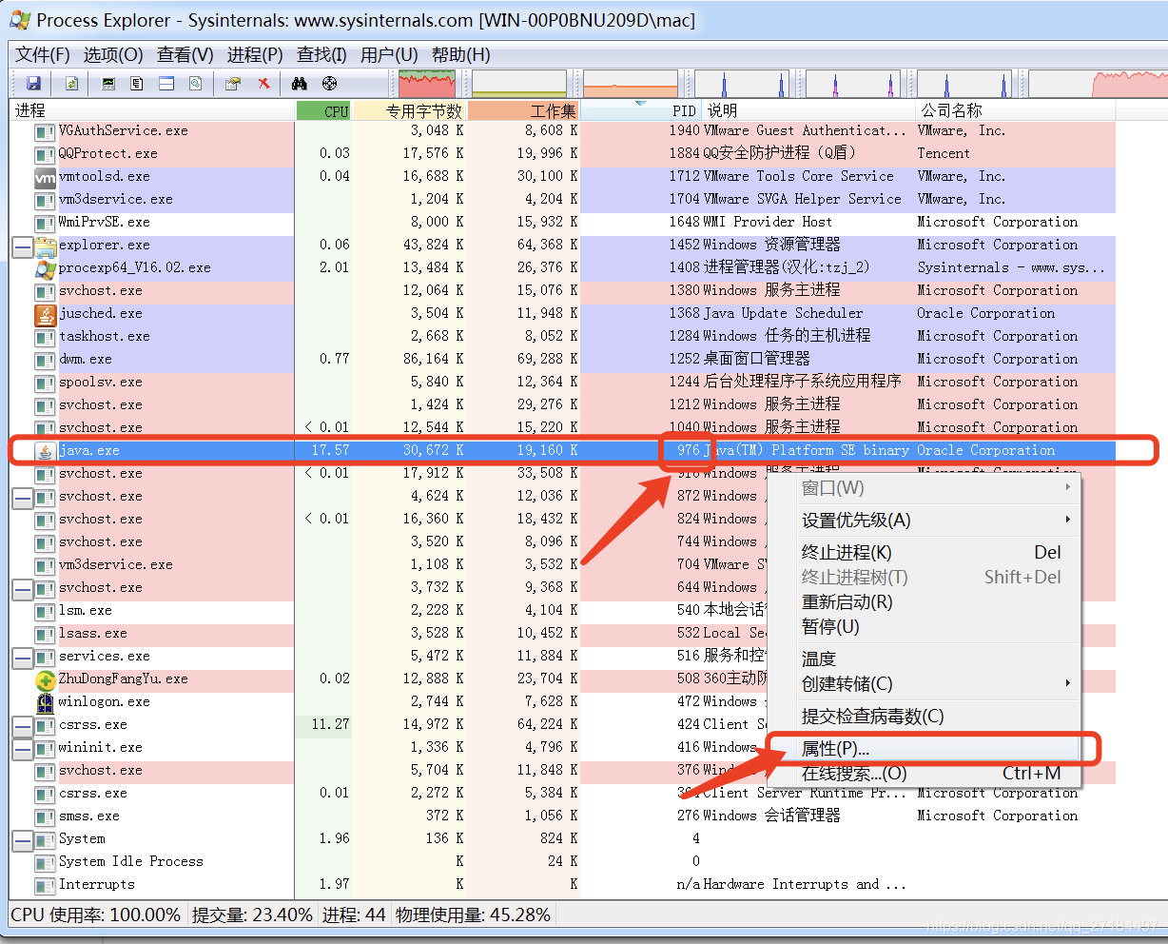Click the icon beside procexp64_V16.02.exe
The height and width of the screenshot is (944, 1168).
pos(45,268)
